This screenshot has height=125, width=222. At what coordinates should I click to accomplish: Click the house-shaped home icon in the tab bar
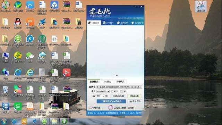pyautogui.click(x=133, y=23)
